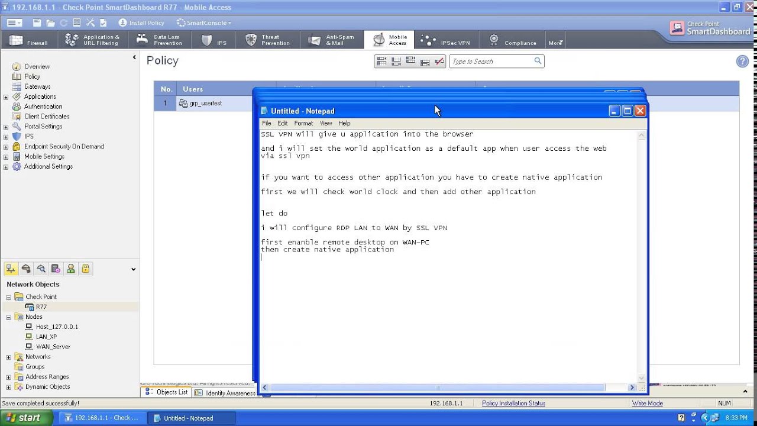Expand the Mobile Settings node

(6, 157)
